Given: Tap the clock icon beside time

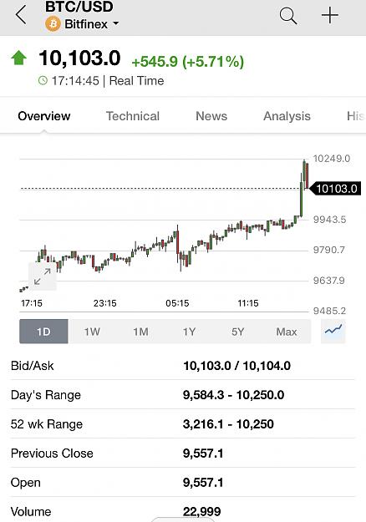Looking at the screenshot, I should [43, 80].
